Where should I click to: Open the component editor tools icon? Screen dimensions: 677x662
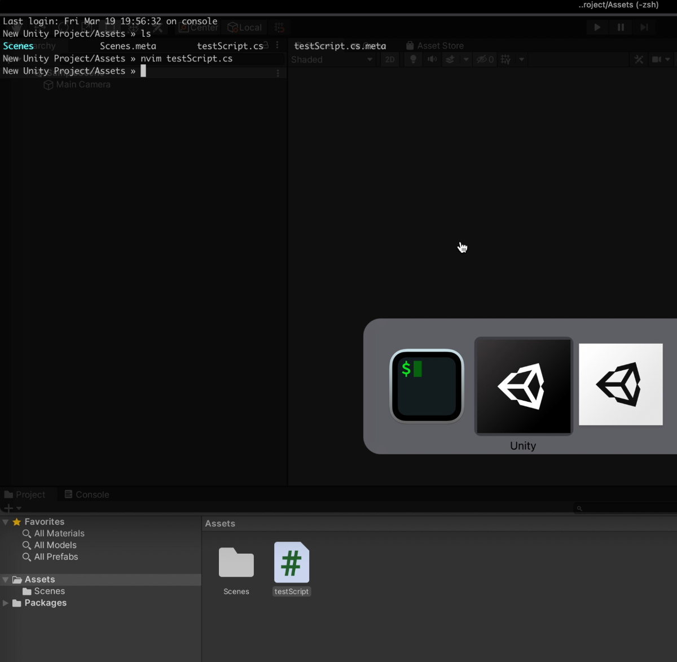pos(639,59)
